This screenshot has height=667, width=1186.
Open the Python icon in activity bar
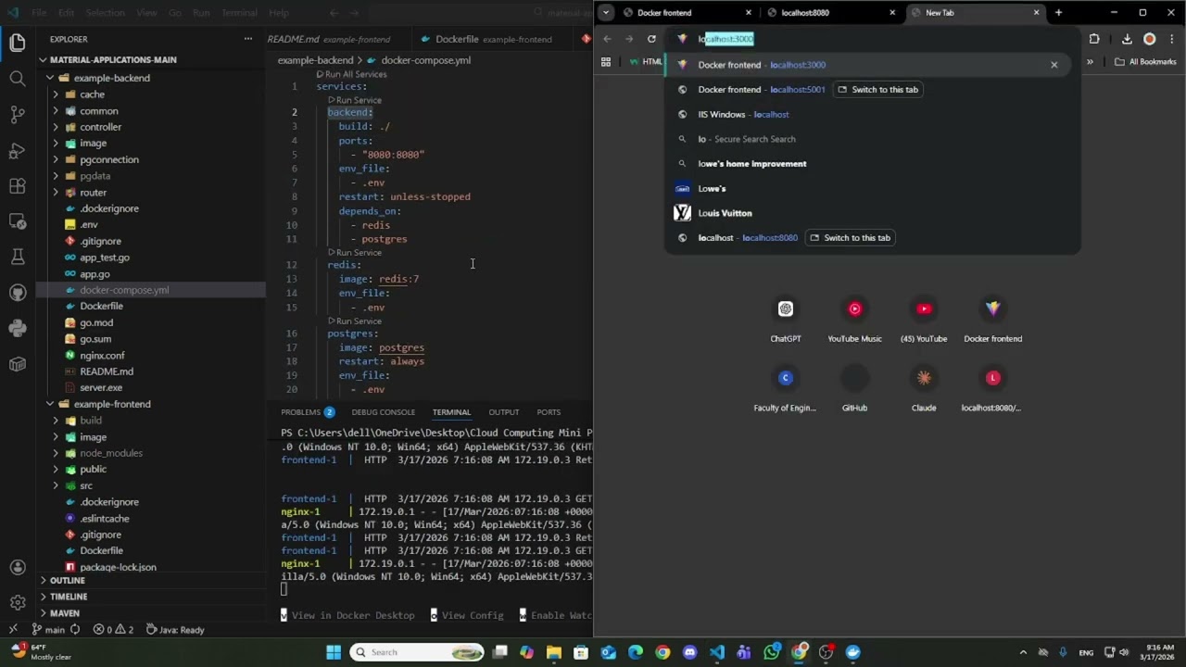(17, 328)
